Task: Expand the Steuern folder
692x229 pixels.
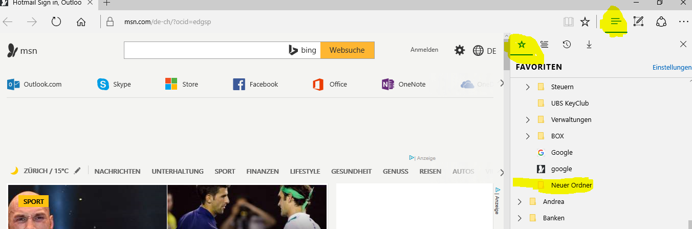Action: pos(528,87)
